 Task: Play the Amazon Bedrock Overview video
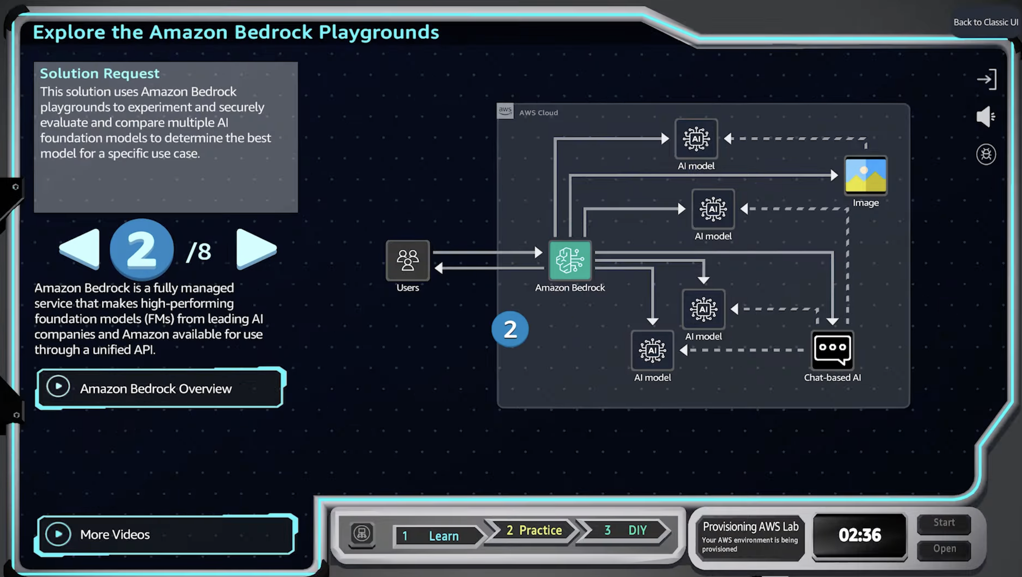160,388
